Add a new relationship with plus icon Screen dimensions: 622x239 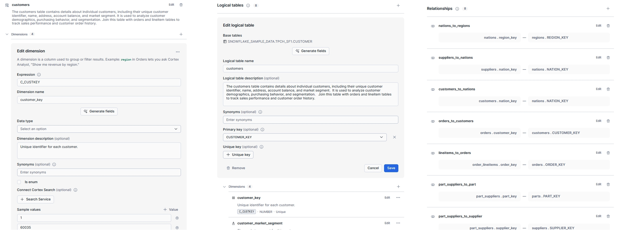click(608, 9)
